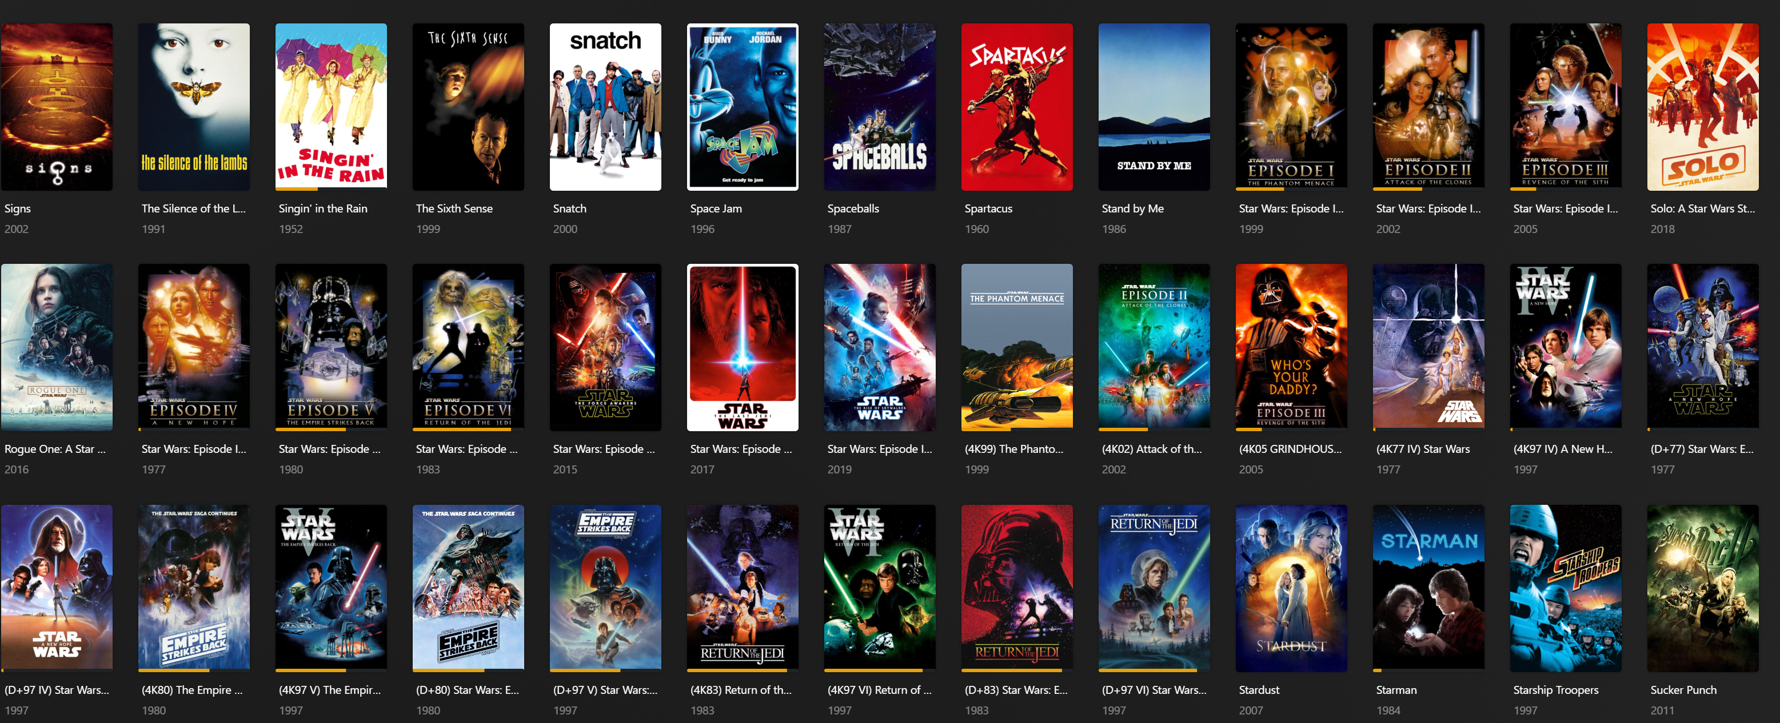Open the Sucker Punch poster

click(1703, 588)
